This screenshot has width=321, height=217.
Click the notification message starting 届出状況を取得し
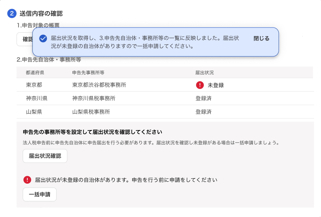145,42
